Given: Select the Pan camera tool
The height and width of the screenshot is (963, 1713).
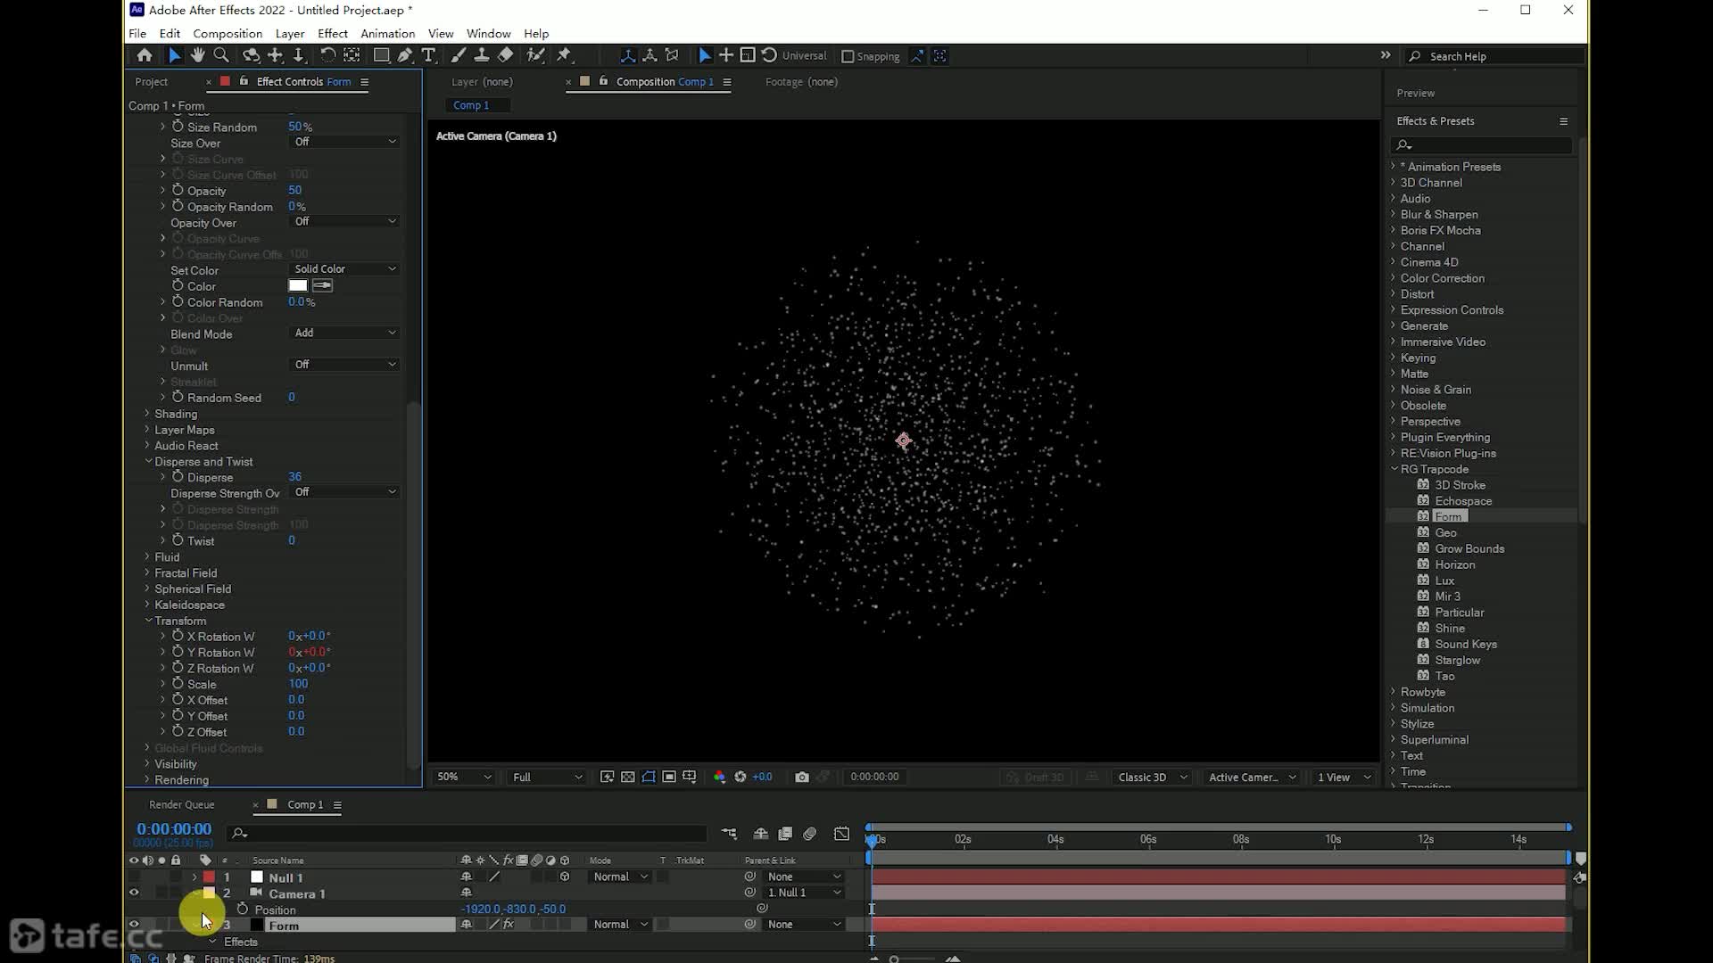Looking at the screenshot, I should 275,55.
